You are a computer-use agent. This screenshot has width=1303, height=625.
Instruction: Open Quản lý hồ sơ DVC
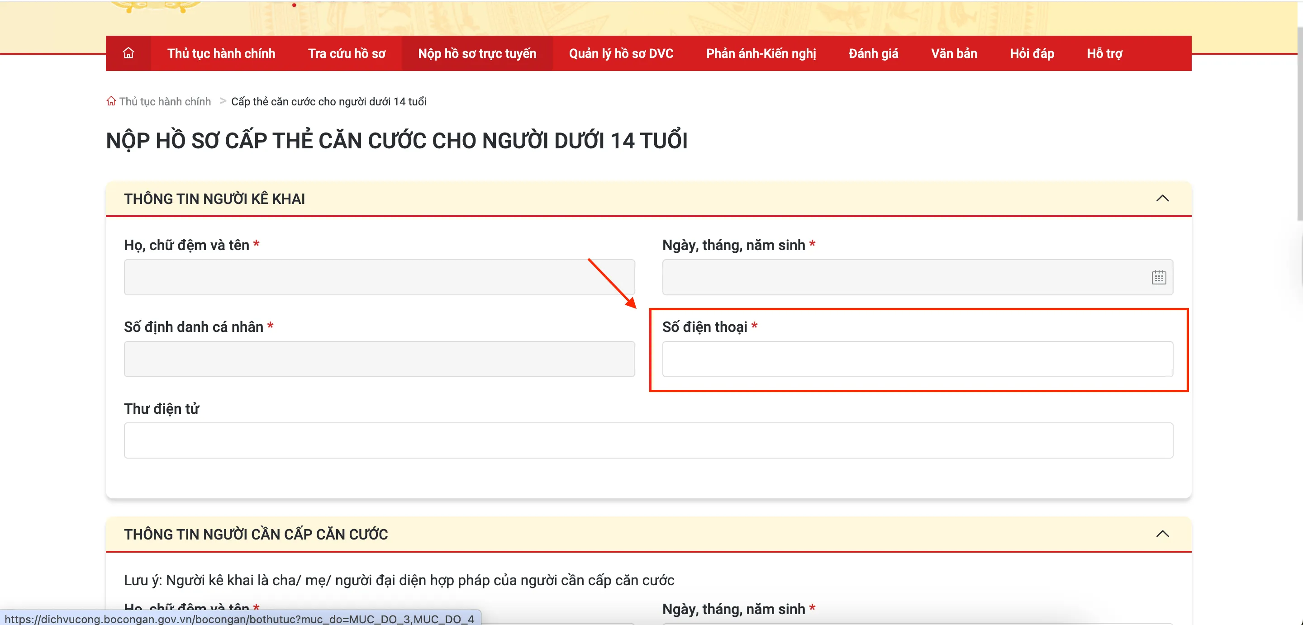(x=621, y=53)
